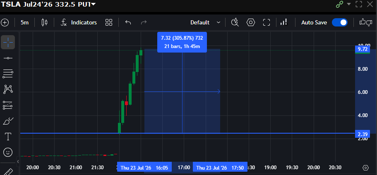Add a symbol to compare with the plus icon

pyautogui.click(x=5, y=23)
